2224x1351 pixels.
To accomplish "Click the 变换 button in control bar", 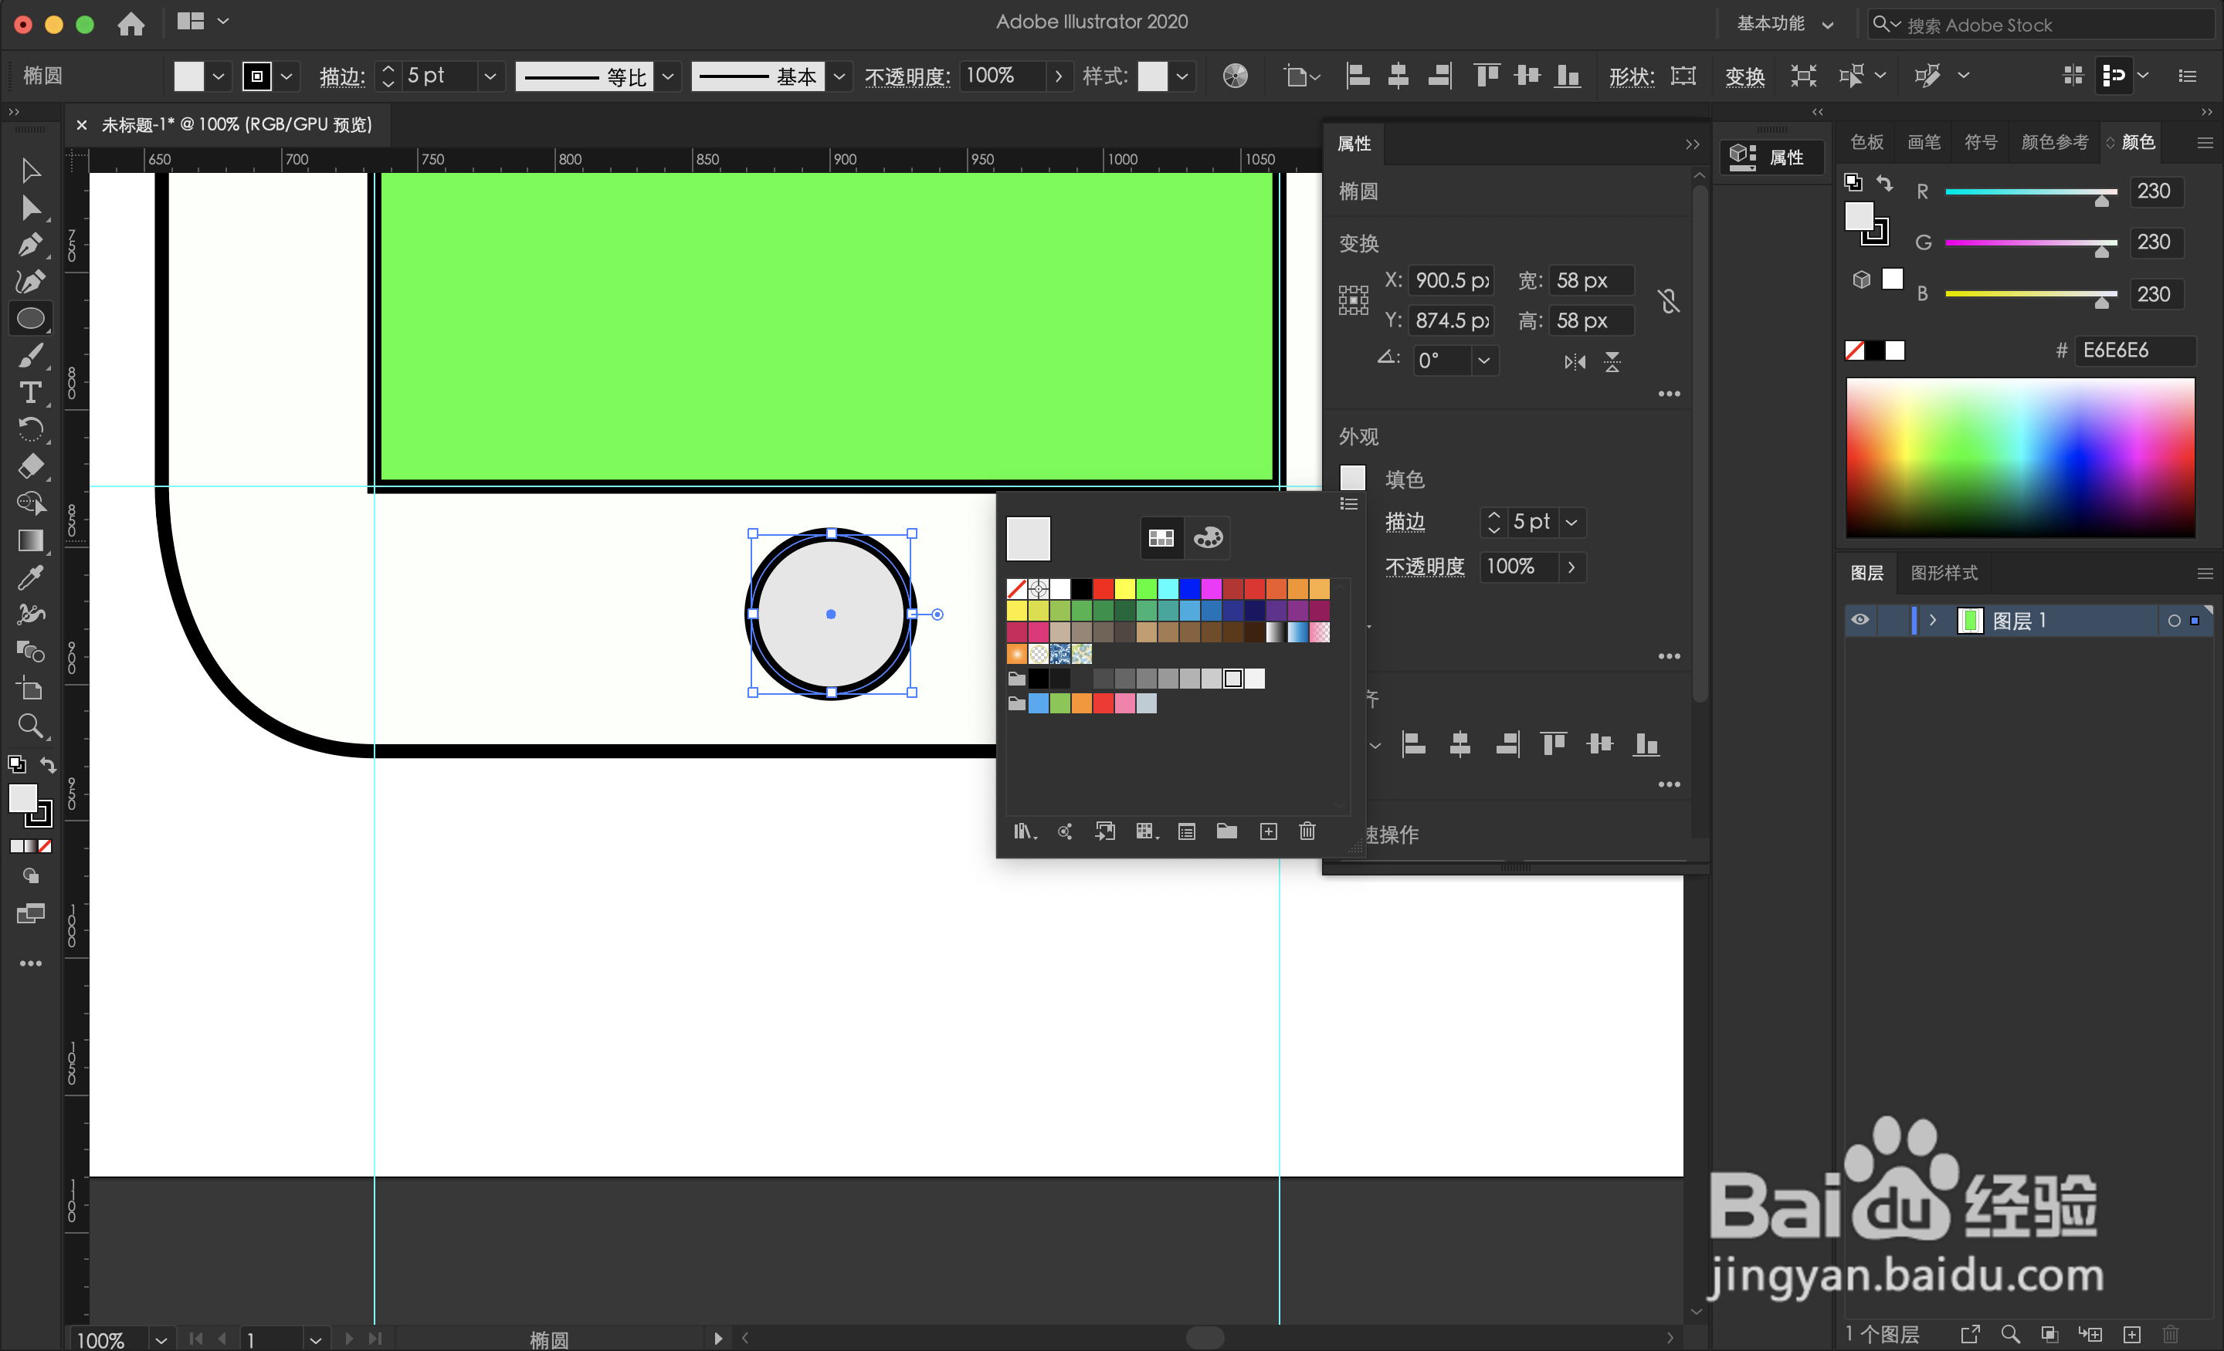I will click(x=1744, y=76).
